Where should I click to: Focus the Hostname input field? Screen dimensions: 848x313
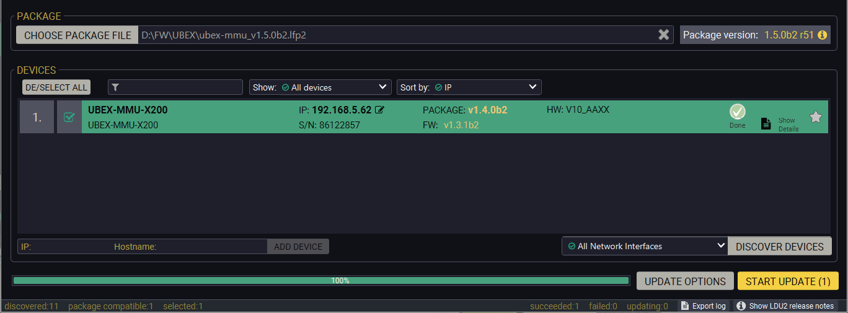[189, 247]
